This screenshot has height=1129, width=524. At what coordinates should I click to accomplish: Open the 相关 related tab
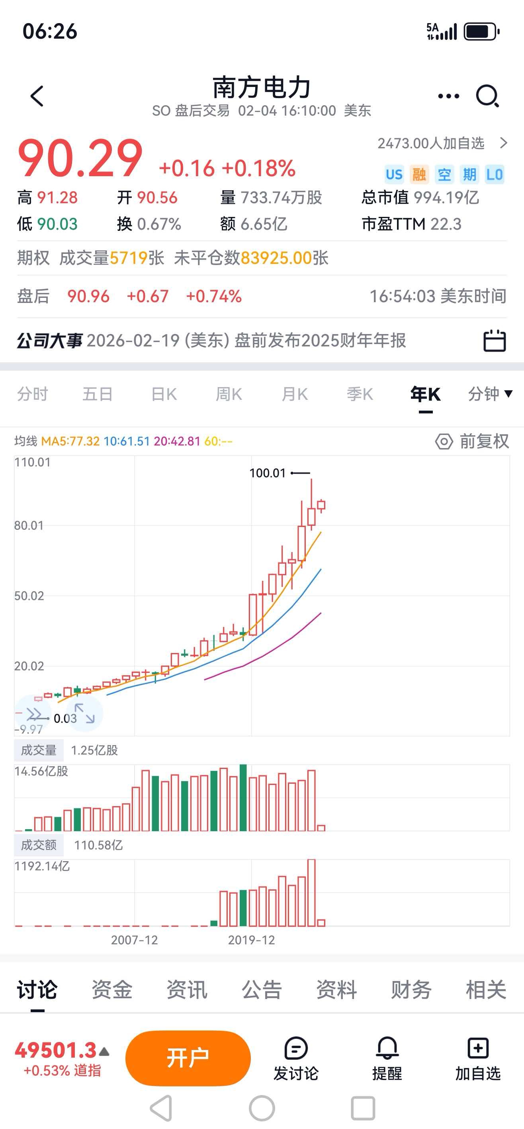[486, 989]
